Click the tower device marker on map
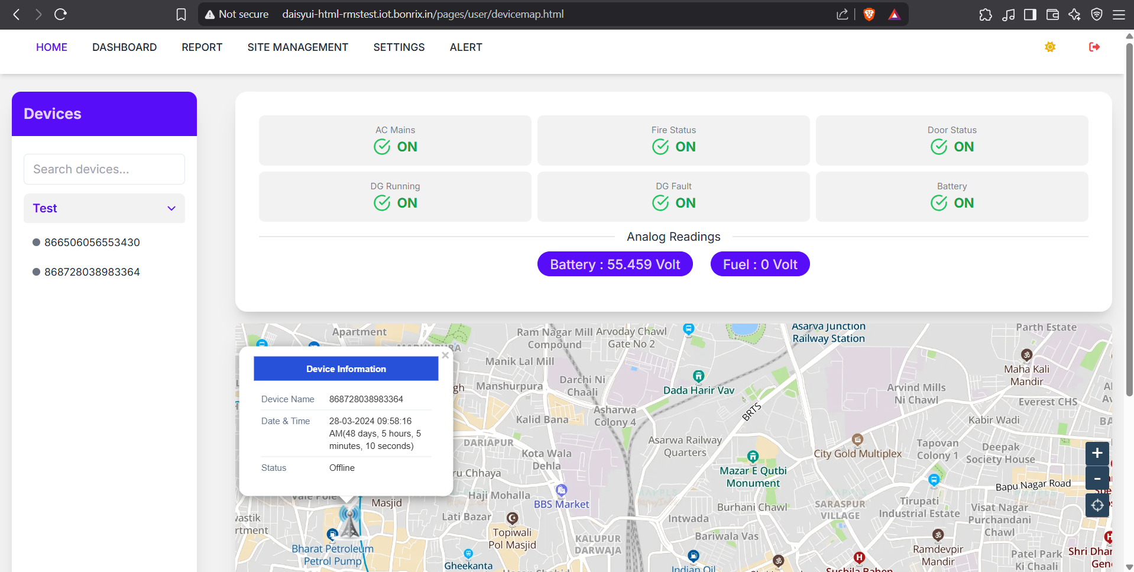This screenshot has width=1134, height=572. 350,521
